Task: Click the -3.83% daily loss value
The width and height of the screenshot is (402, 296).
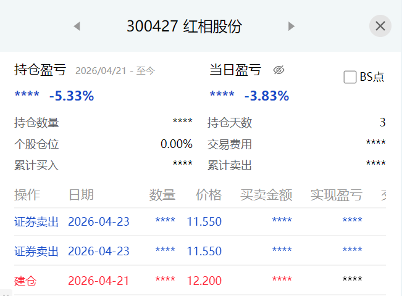Action: pos(267,96)
